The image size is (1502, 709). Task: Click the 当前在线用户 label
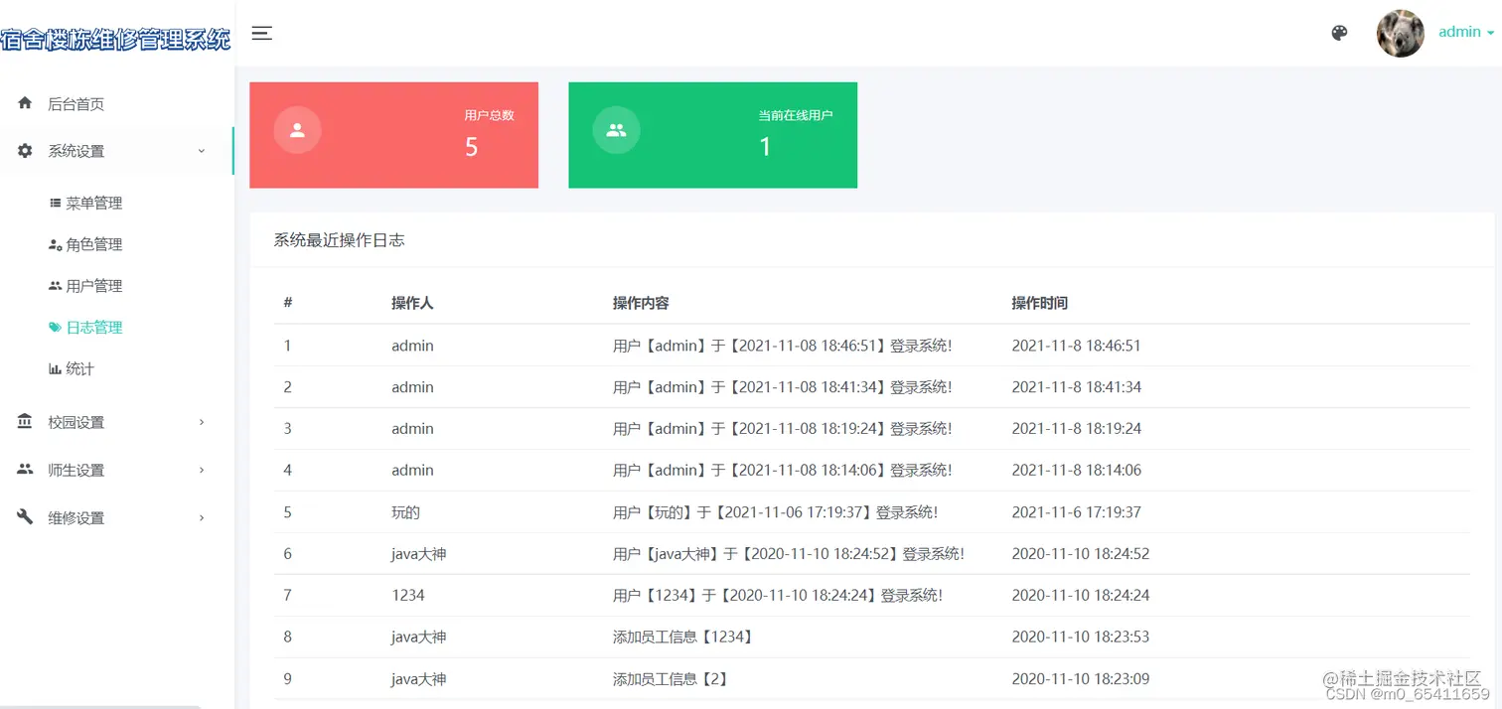796,115
